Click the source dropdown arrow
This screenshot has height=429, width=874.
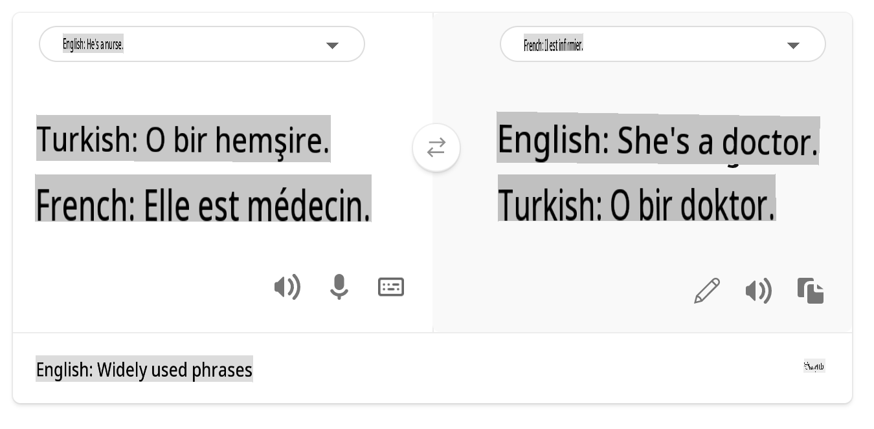[x=332, y=45]
